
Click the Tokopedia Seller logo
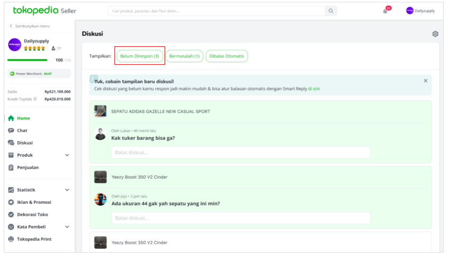tap(44, 11)
